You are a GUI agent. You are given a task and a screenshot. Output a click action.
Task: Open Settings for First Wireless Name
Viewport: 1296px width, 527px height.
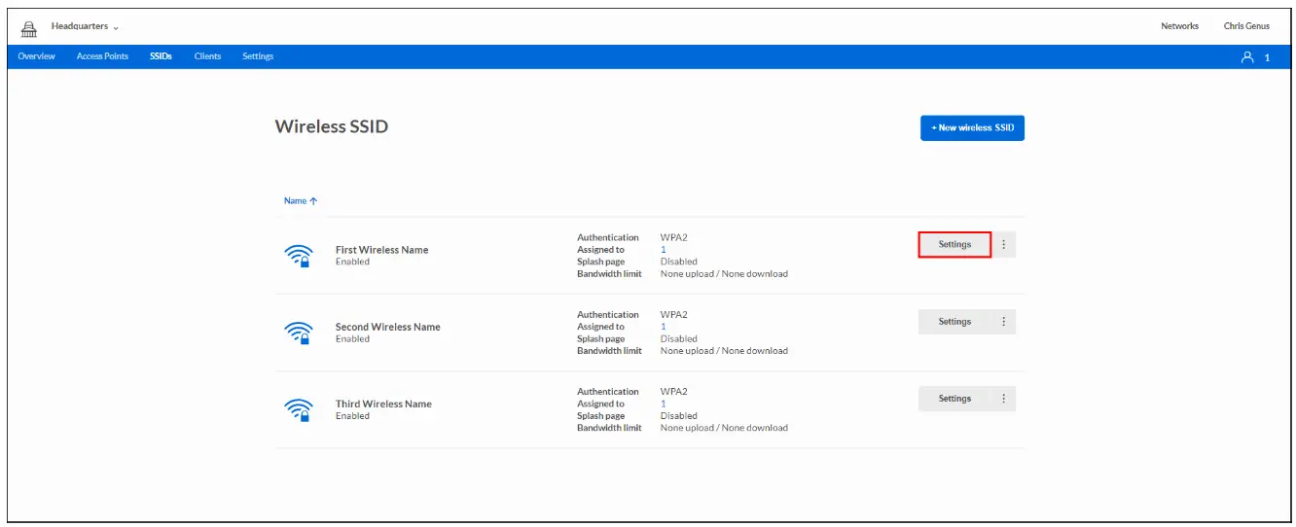[954, 245]
